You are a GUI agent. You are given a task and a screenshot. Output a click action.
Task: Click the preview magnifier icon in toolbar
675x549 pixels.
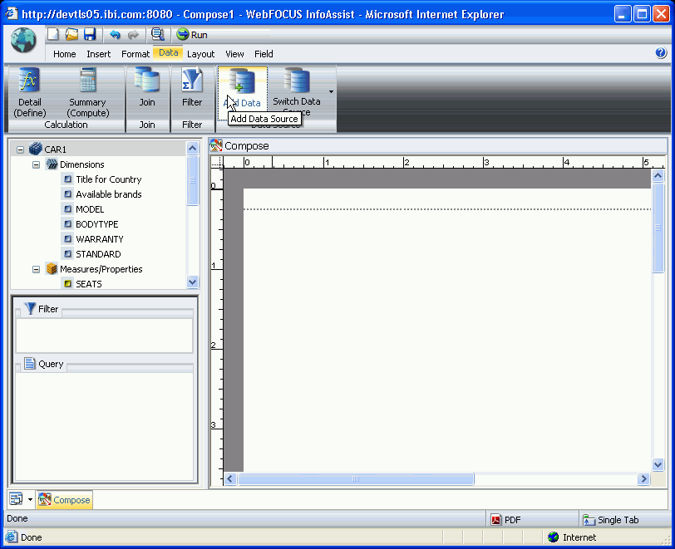pyautogui.click(x=158, y=34)
